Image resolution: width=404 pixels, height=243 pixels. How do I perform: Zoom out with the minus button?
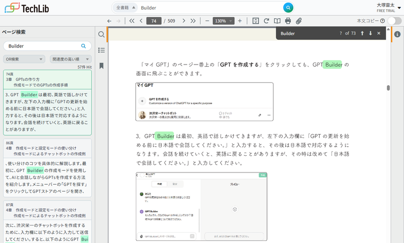207,21
